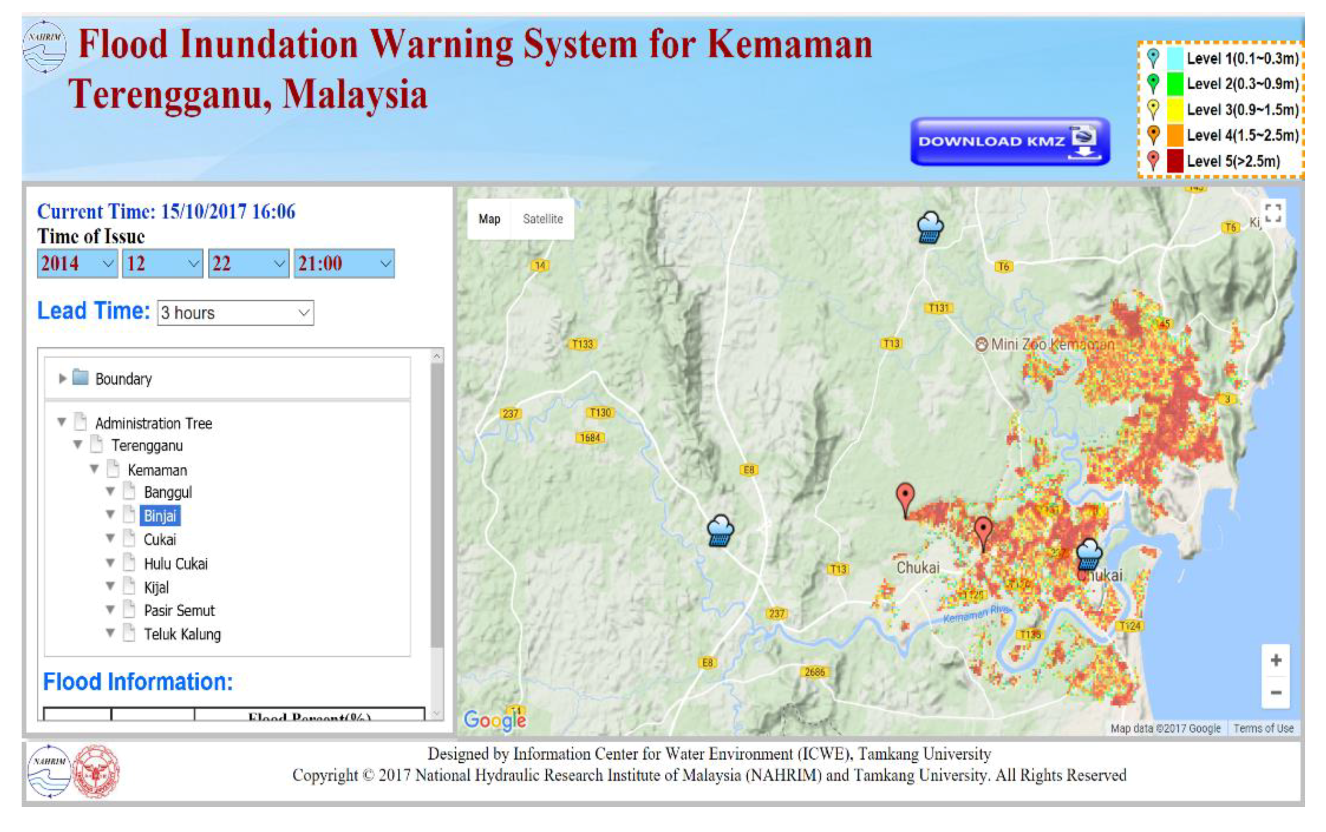Click the Download KMZ button
This screenshot has width=1326, height=832.
(1009, 141)
